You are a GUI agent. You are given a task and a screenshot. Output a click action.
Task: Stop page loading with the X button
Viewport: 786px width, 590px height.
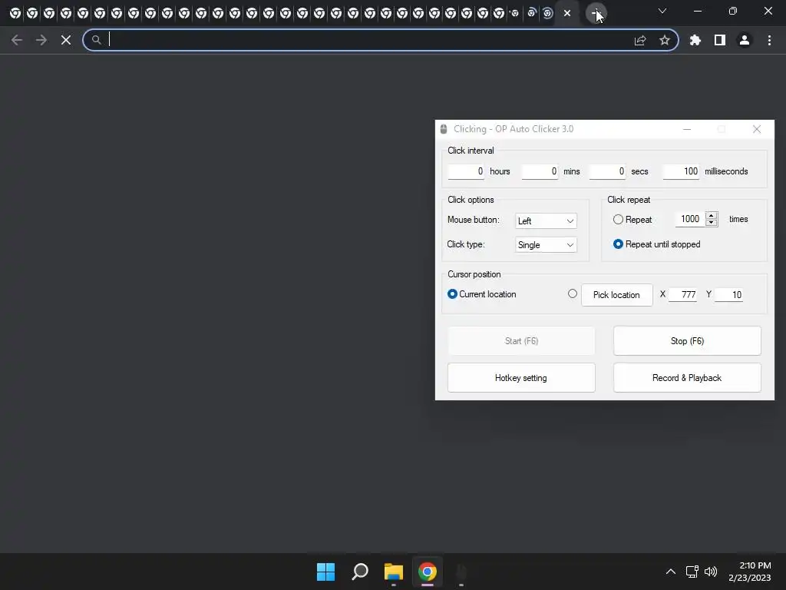coord(66,40)
